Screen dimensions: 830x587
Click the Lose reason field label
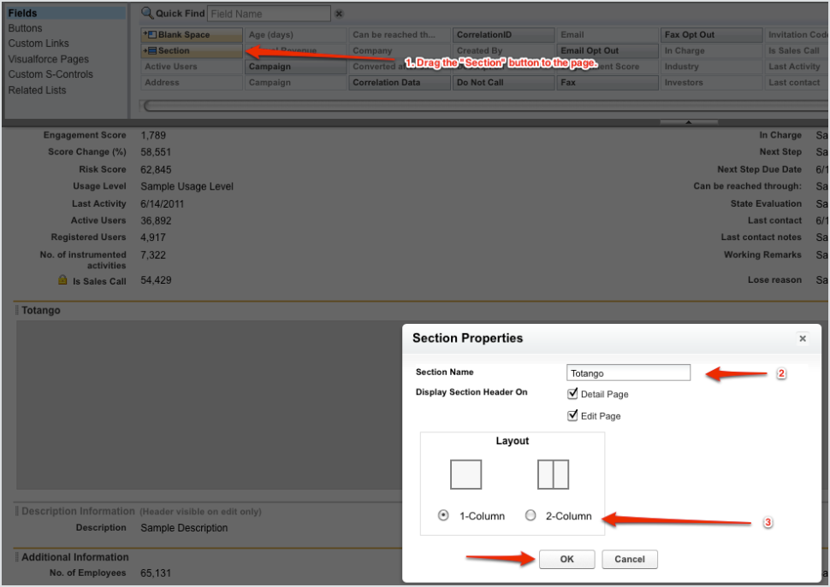point(774,280)
